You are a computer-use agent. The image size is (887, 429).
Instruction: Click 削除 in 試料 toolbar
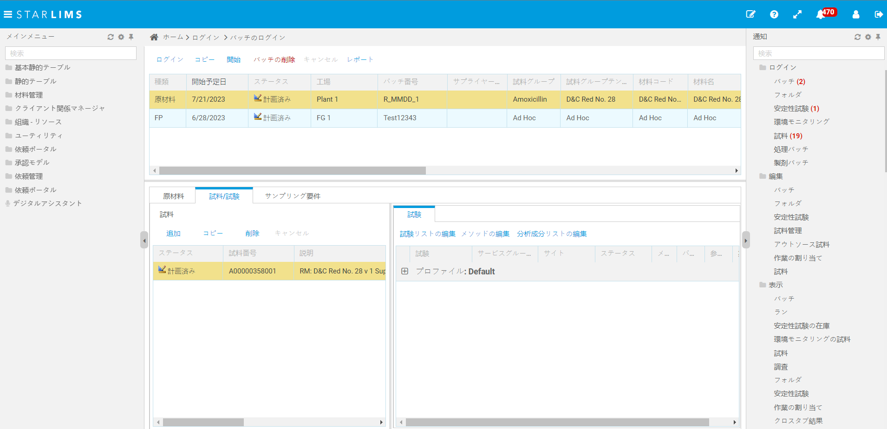point(252,233)
